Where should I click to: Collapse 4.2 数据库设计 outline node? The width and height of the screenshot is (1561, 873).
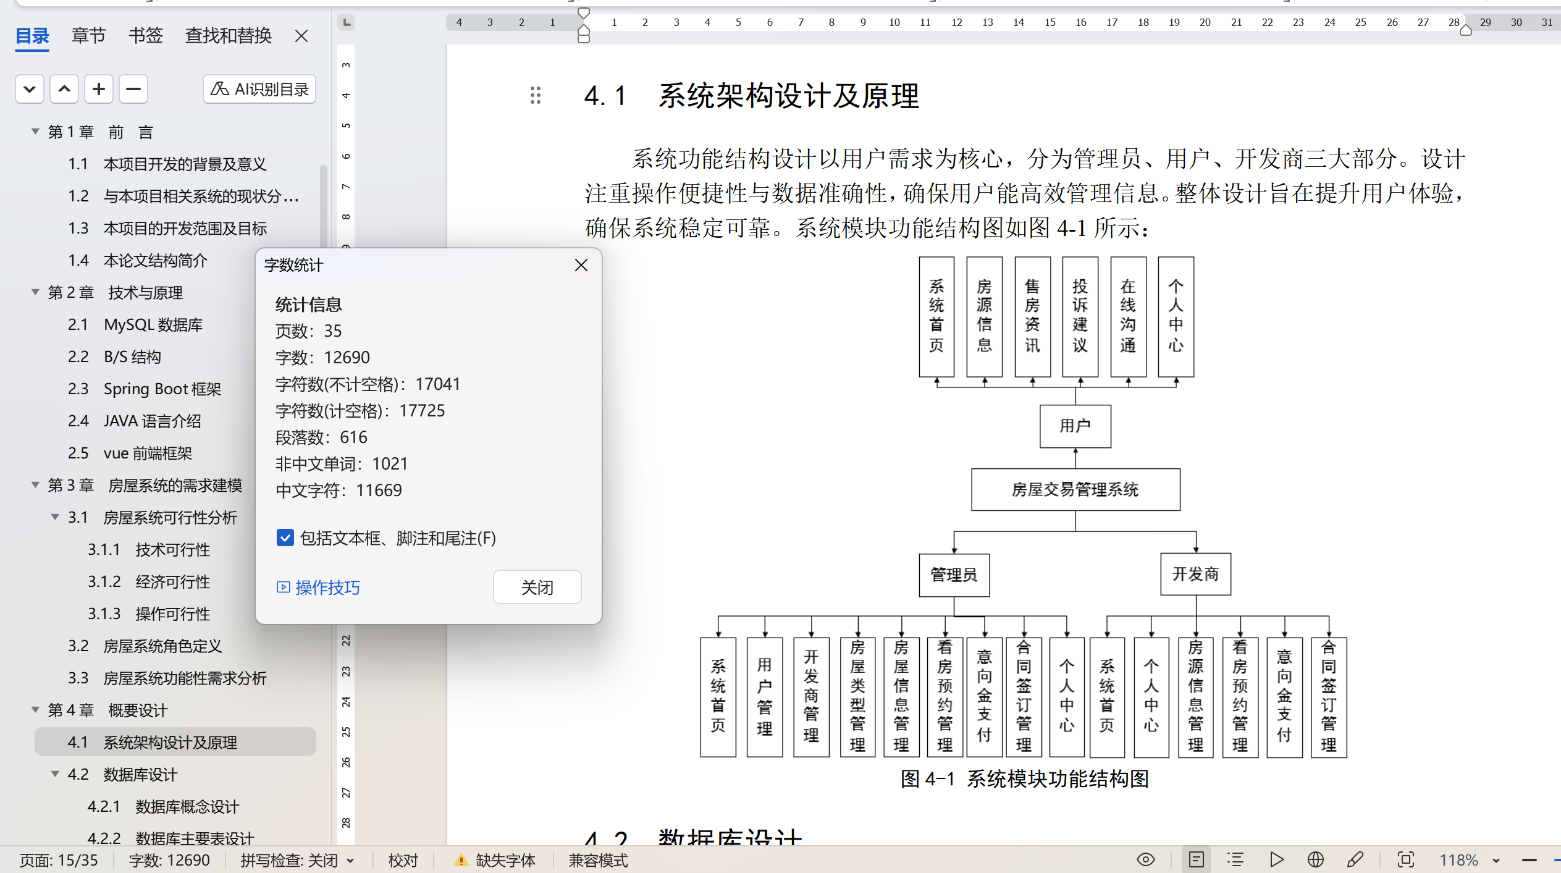coord(56,774)
